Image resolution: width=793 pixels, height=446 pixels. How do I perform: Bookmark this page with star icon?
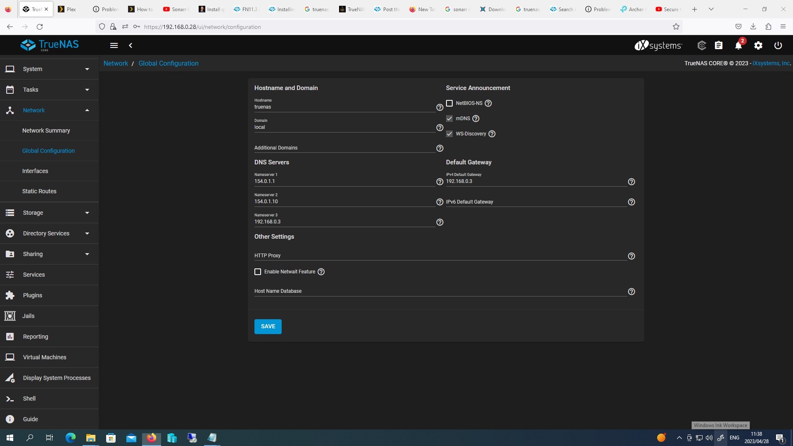pos(676,27)
